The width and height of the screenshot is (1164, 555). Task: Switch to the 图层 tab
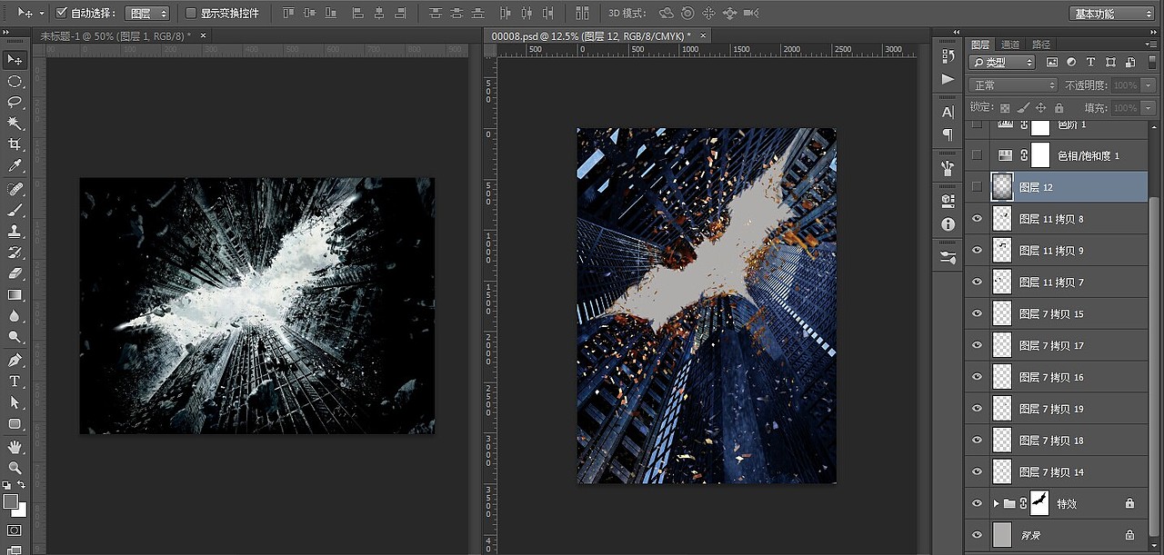pyautogui.click(x=980, y=45)
